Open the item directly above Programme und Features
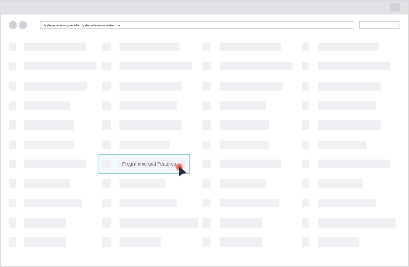The image size is (409, 267). click(144, 145)
